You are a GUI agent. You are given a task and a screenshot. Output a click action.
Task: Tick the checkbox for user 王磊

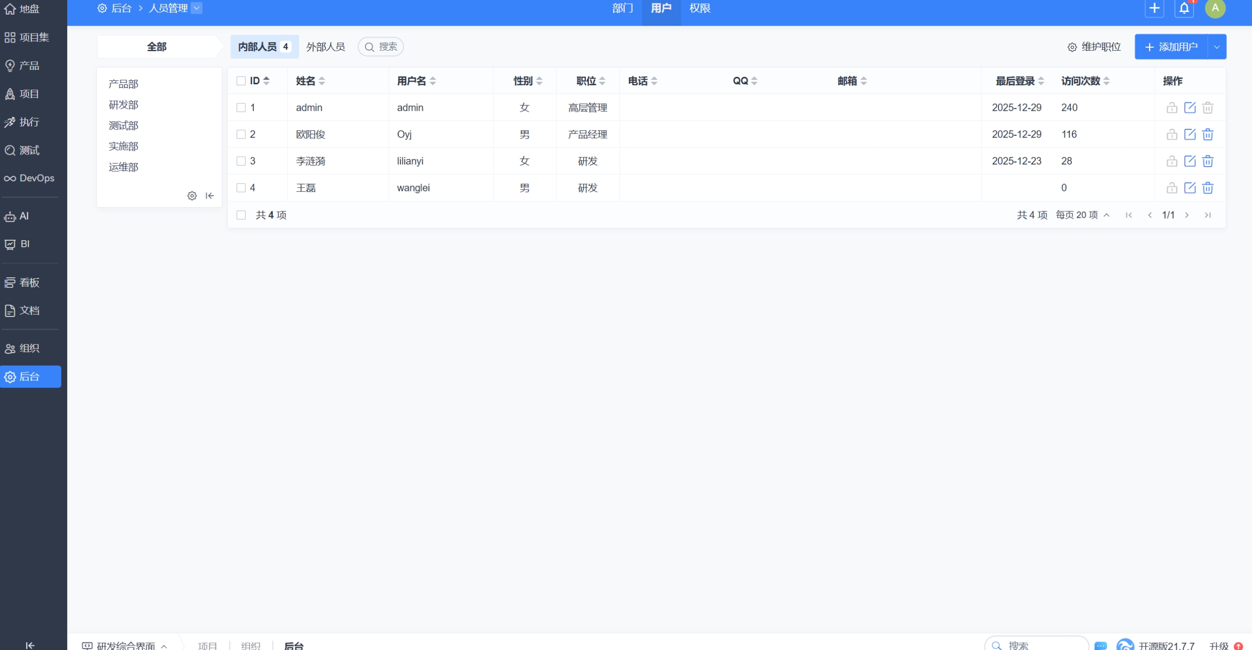pyautogui.click(x=241, y=188)
